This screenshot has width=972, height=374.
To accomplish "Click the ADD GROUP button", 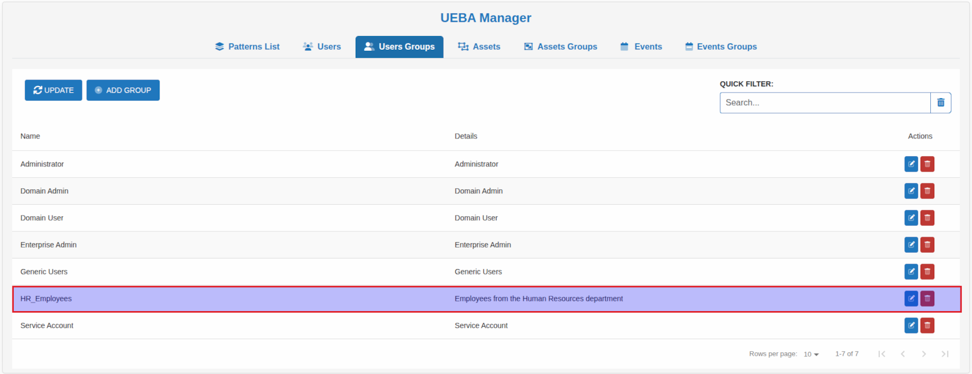I will click(123, 90).
